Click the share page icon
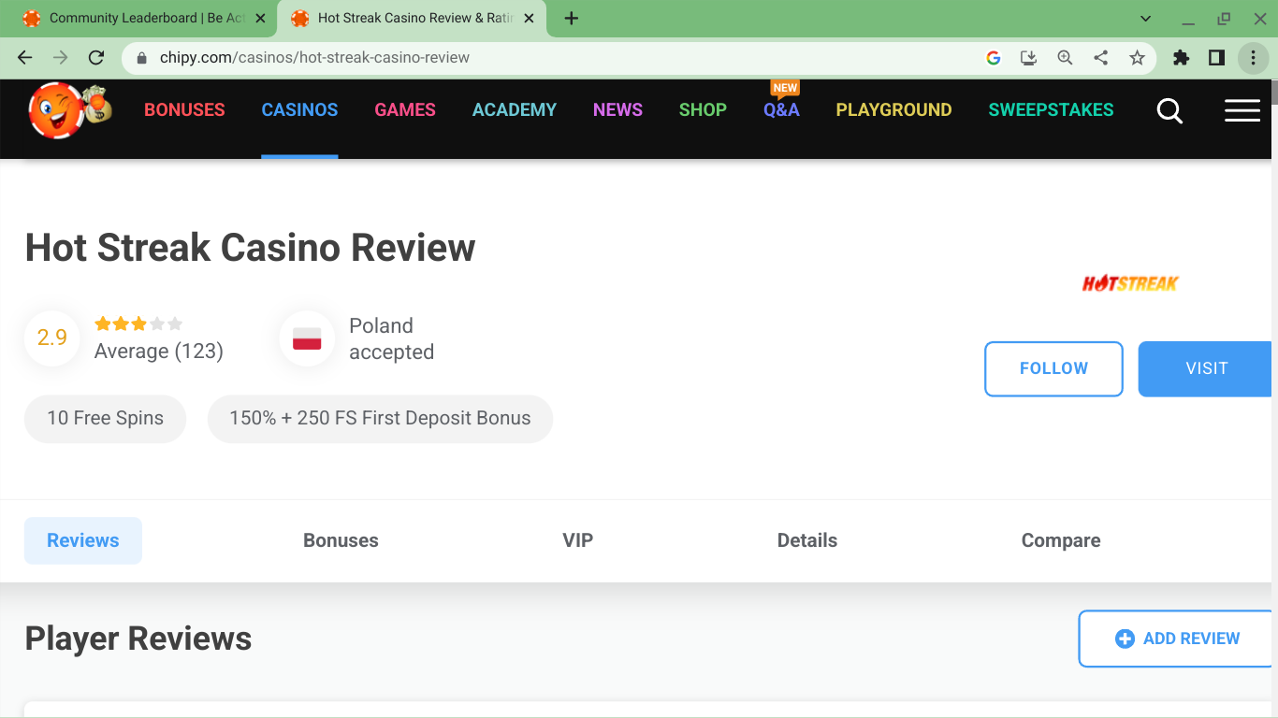This screenshot has width=1278, height=718. coord(1101,58)
